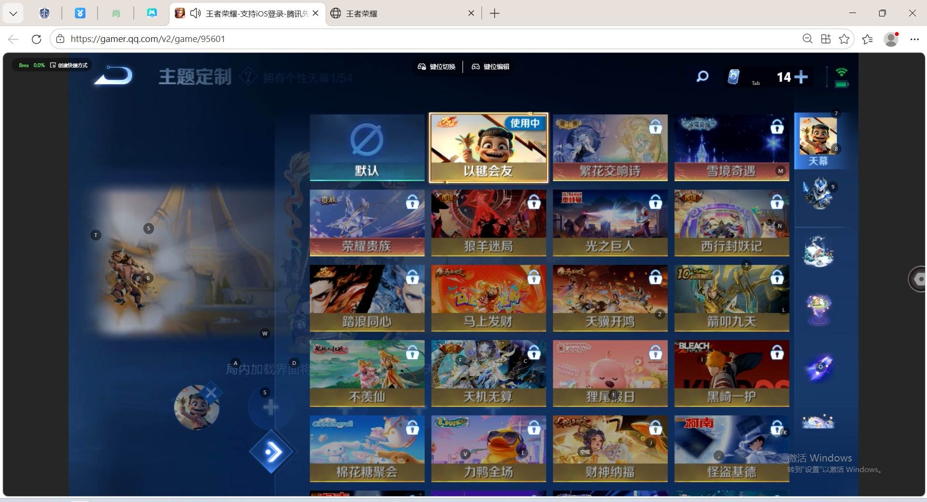The height and width of the screenshot is (502, 927).
Task: Go back to the previous page
Action: 13,39
